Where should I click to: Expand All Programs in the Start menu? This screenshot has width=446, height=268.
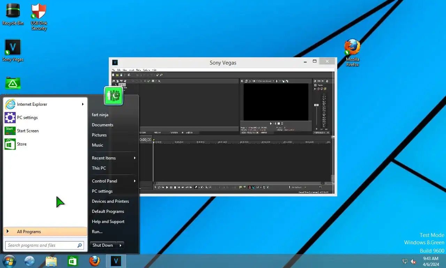[x=45, y=232]
